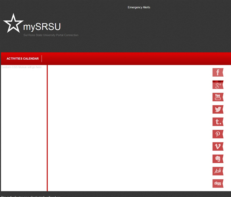The image size is (231, 197).
Task: Open the Facebook social icon
Action: pos(218,72)
